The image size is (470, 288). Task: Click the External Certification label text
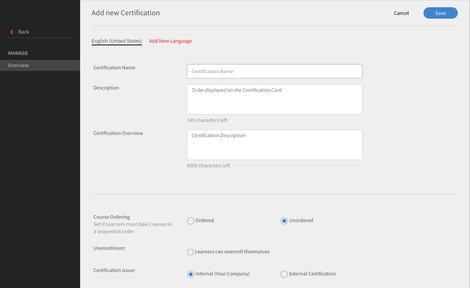[x=312, y=274]
